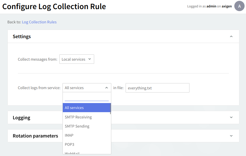
Task: Click the everything.txt file name field
Action: [157, 88]
